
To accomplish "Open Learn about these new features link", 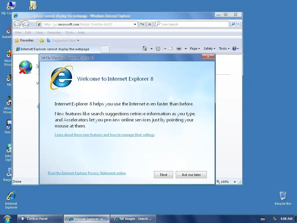I will [x=104, y=135].
